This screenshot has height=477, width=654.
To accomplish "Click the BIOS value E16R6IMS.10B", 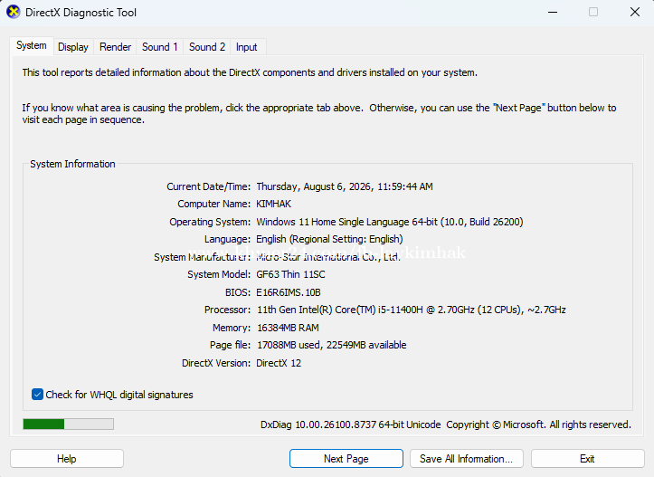I will (289, 292).
